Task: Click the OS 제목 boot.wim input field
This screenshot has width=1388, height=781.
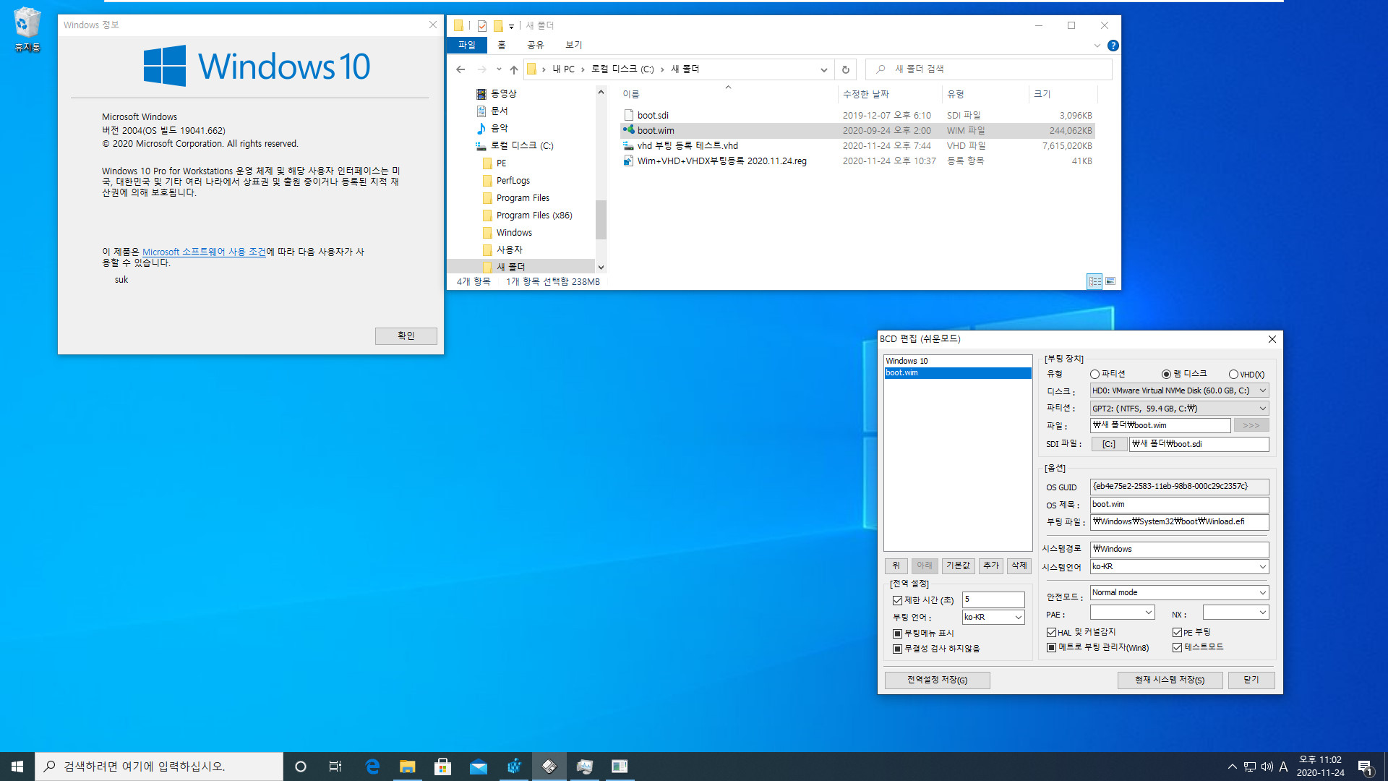Action: pos(1179,505)
